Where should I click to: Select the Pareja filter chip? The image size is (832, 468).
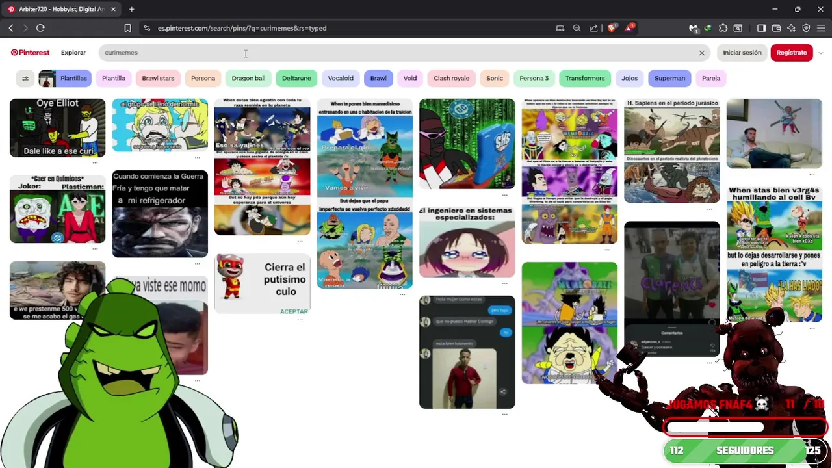pos(711,79)
